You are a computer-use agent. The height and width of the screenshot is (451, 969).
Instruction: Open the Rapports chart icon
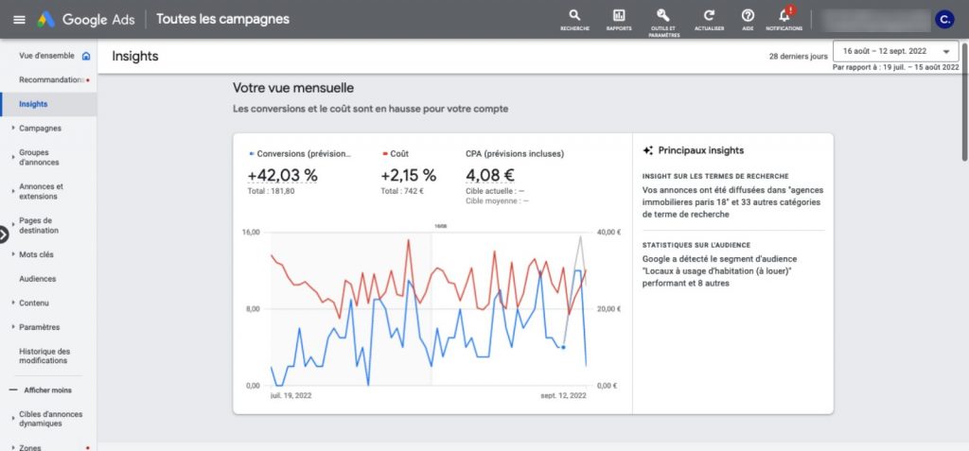[x=619, y=16]
